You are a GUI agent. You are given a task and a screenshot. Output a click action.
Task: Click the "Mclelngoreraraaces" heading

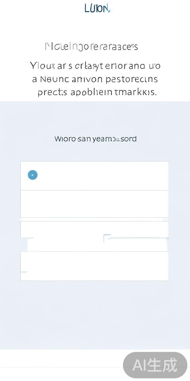tap(91, 47)
